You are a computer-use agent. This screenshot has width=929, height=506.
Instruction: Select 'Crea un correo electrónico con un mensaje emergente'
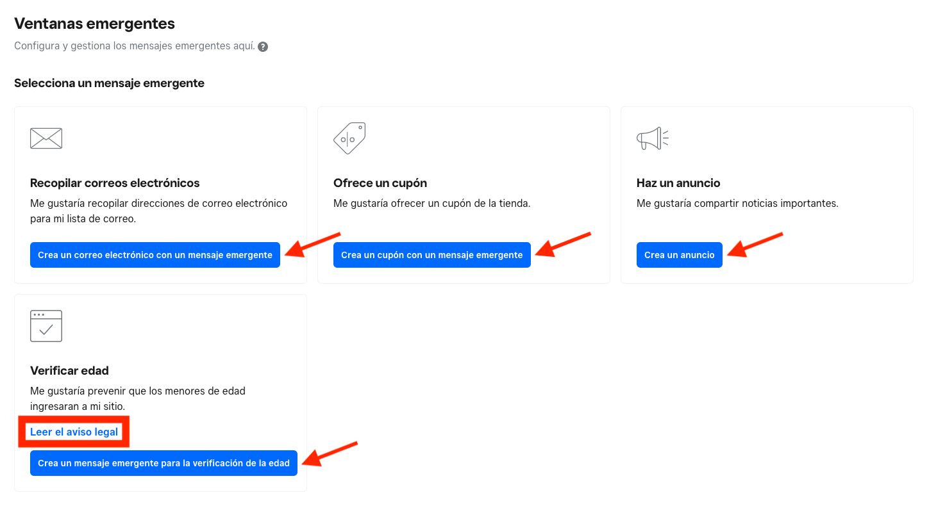(155, 255)
